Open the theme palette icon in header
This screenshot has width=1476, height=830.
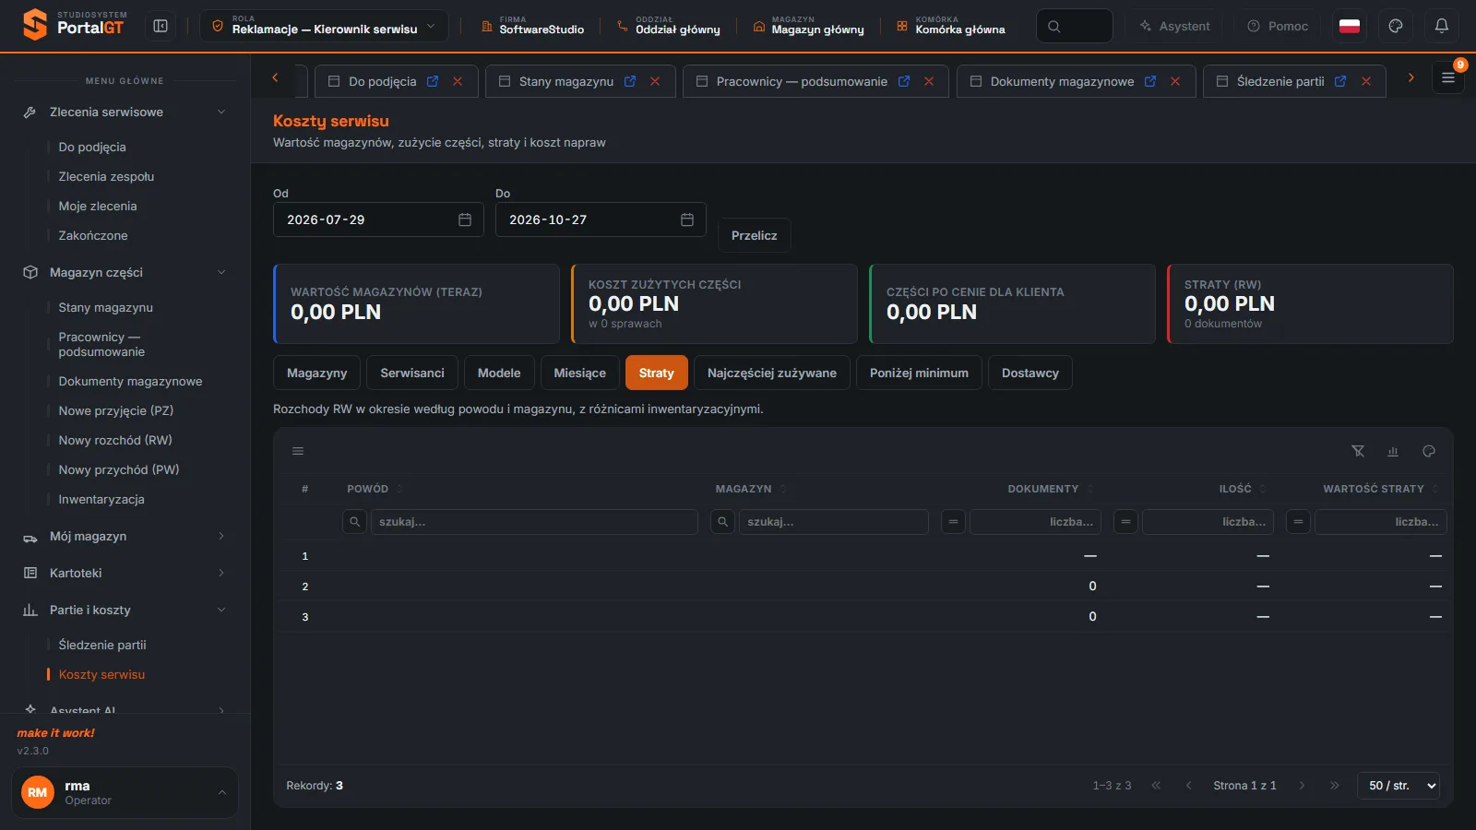pyautogui.click(x=1396, y=26)
